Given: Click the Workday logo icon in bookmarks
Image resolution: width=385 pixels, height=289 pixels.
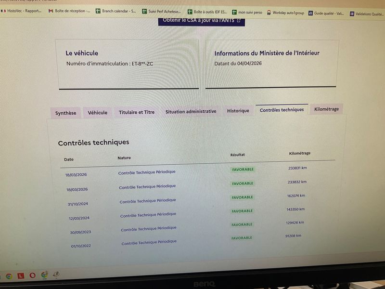Looking at the screenshot, I should pos(269,13).
